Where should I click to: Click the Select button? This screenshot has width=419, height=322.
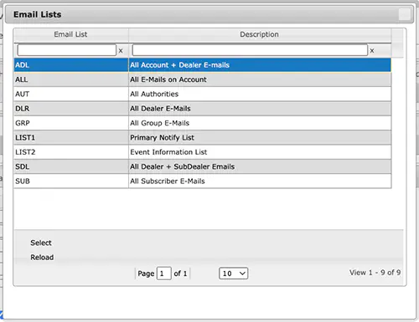click(41, 243)
